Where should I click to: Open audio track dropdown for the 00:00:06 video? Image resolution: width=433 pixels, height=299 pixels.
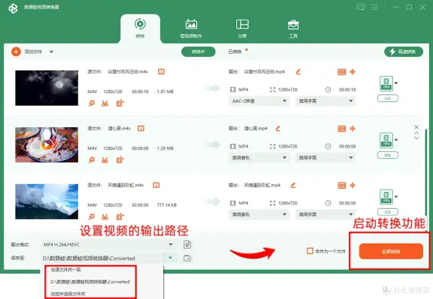pyautogui.click(x=259, y=215)
